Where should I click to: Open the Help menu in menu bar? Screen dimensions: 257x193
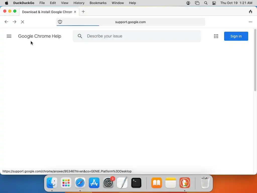132,3
